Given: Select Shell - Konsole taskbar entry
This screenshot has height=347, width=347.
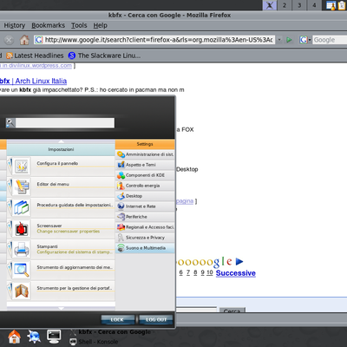Looking at the screenshot, I should 94,342.
